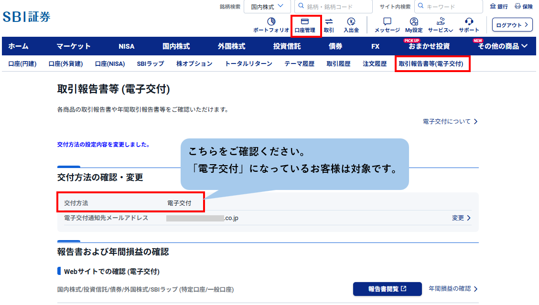Screen dimensions: 539x305
Task: Click the 交付方法の確認・変更 heading
Action: [x=100, y=177]
